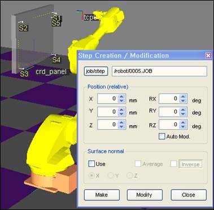Select the S4 step marker

pyautogui.click(x=56, y=60)
